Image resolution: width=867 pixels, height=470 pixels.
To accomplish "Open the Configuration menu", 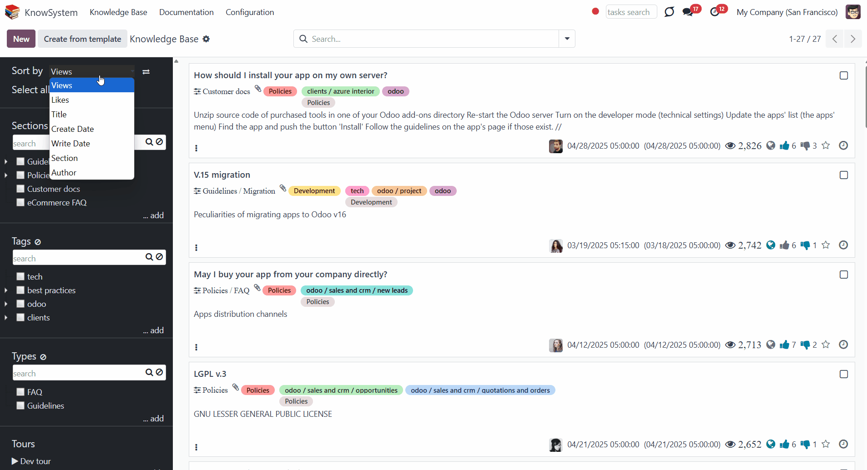I will (250, 12).
